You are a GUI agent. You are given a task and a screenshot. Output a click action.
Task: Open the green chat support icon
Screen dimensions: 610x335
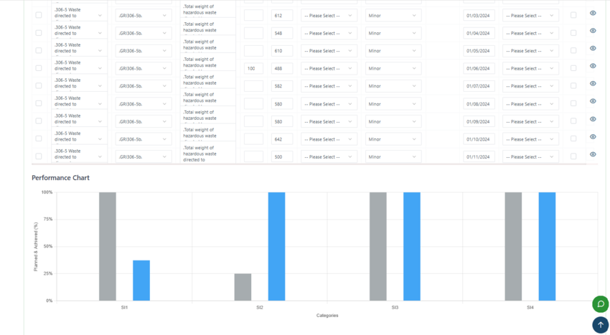(600, 303)
